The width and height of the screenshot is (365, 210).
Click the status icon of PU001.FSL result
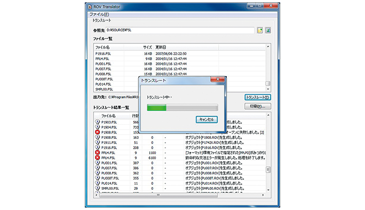click(97, 162)
